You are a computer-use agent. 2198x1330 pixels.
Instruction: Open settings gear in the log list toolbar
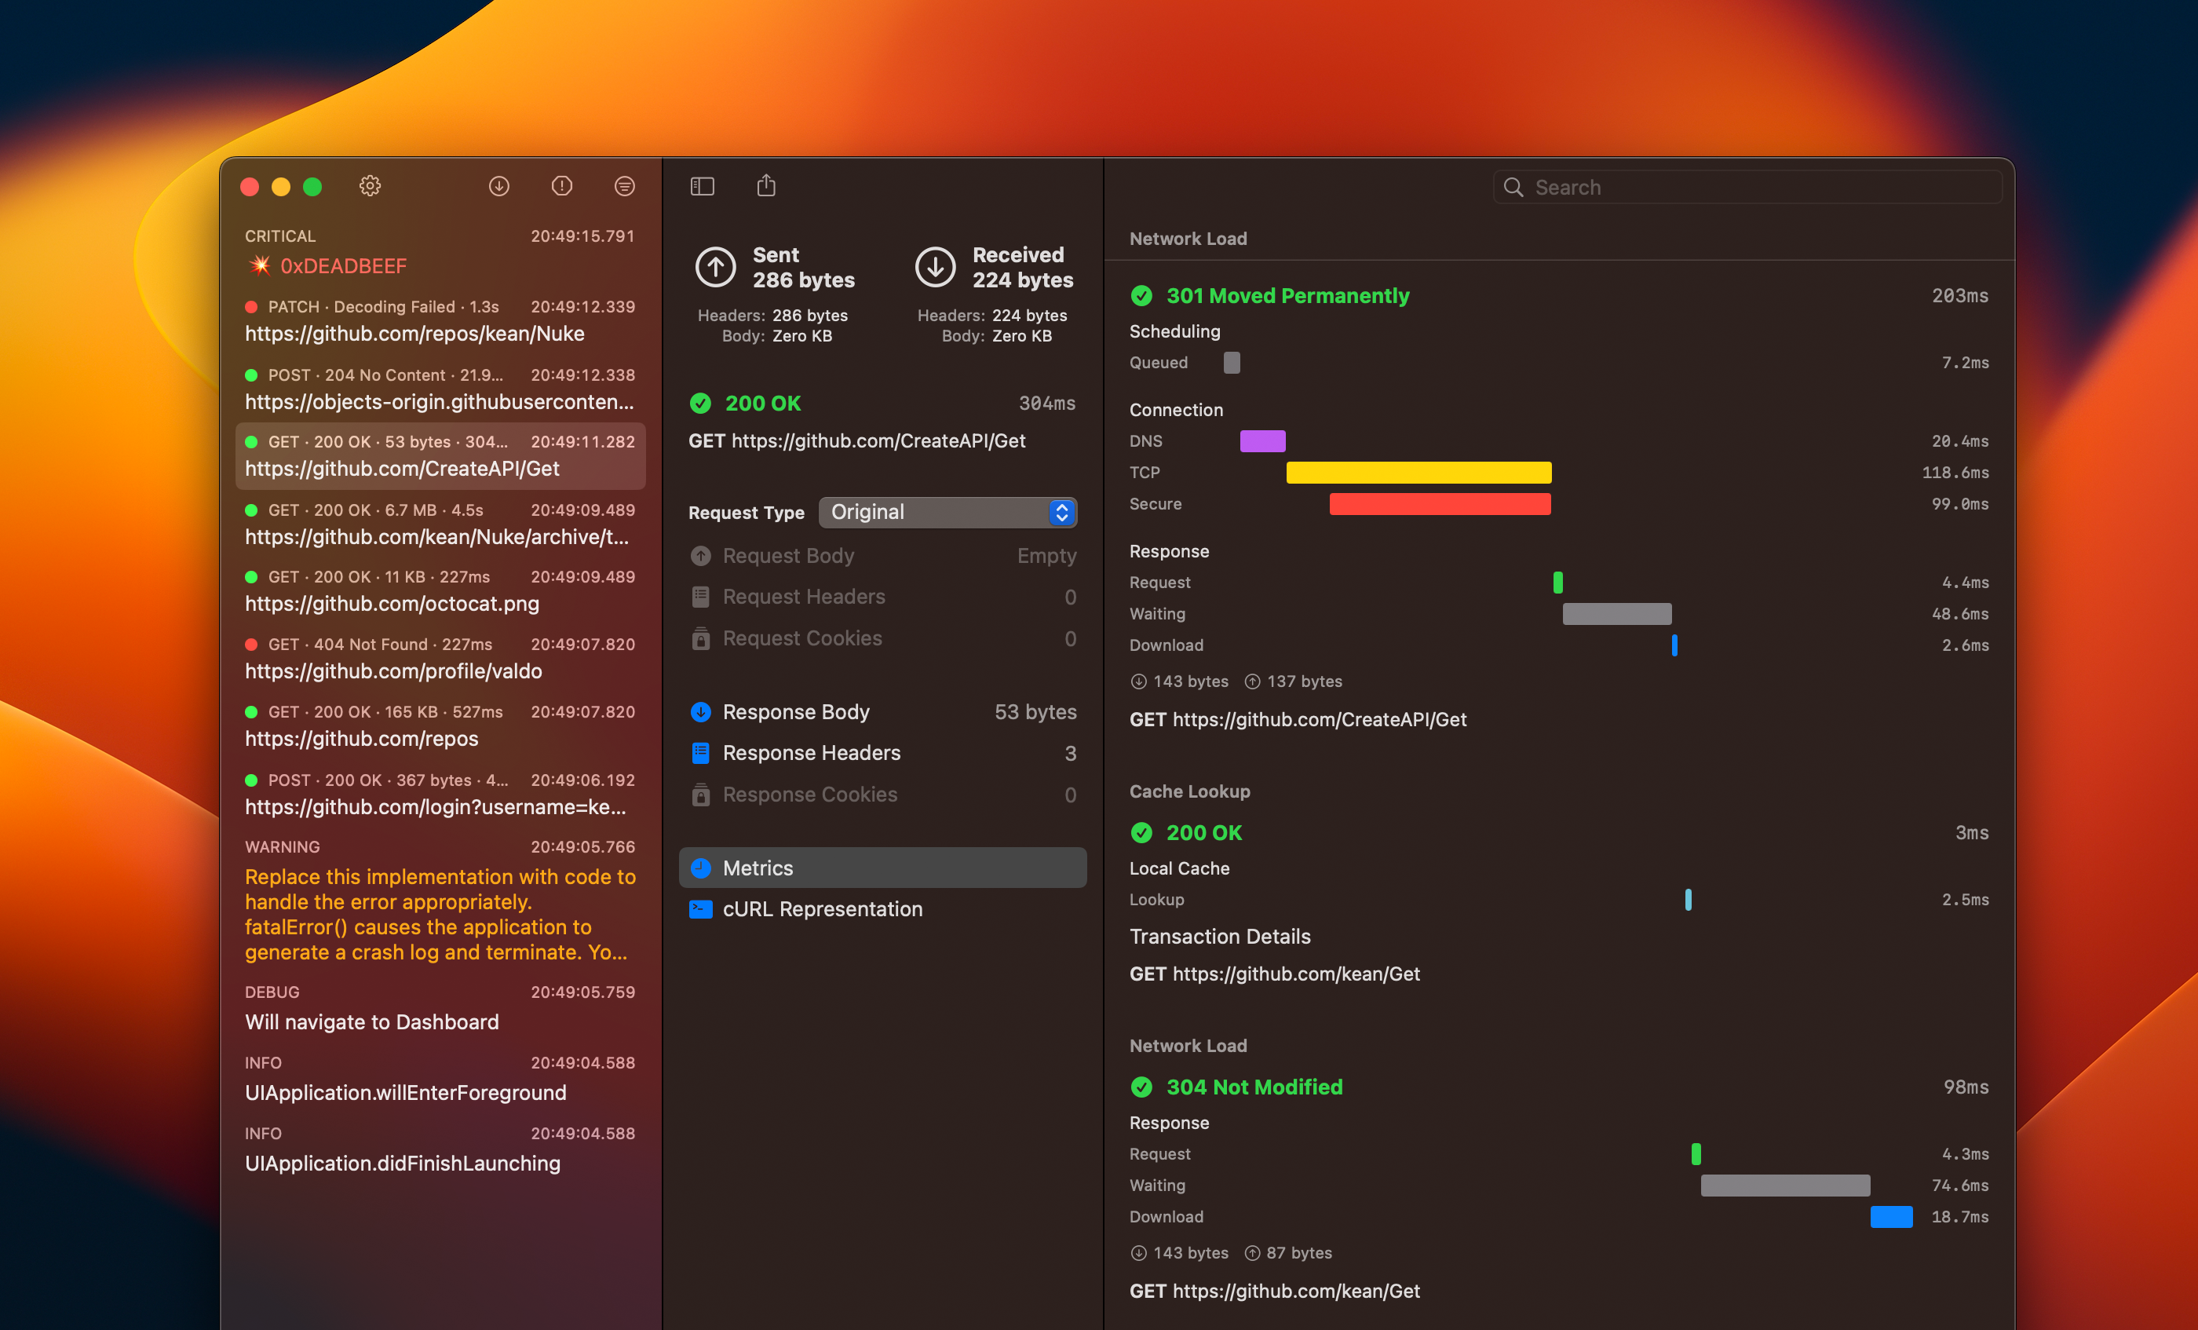click(x=371, y=185)
